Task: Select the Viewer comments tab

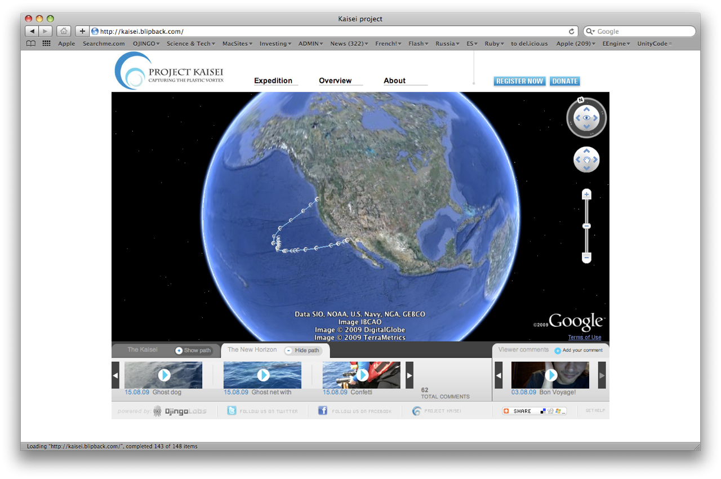Action: pyautogui.click(x=523, y=350)
